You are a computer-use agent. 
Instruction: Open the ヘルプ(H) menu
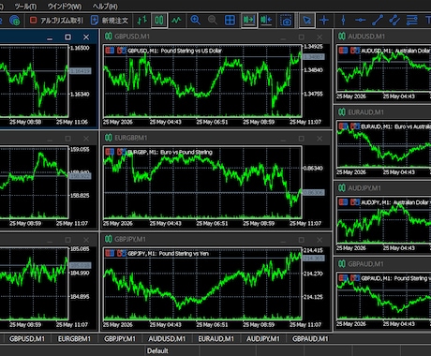point(105,7)
